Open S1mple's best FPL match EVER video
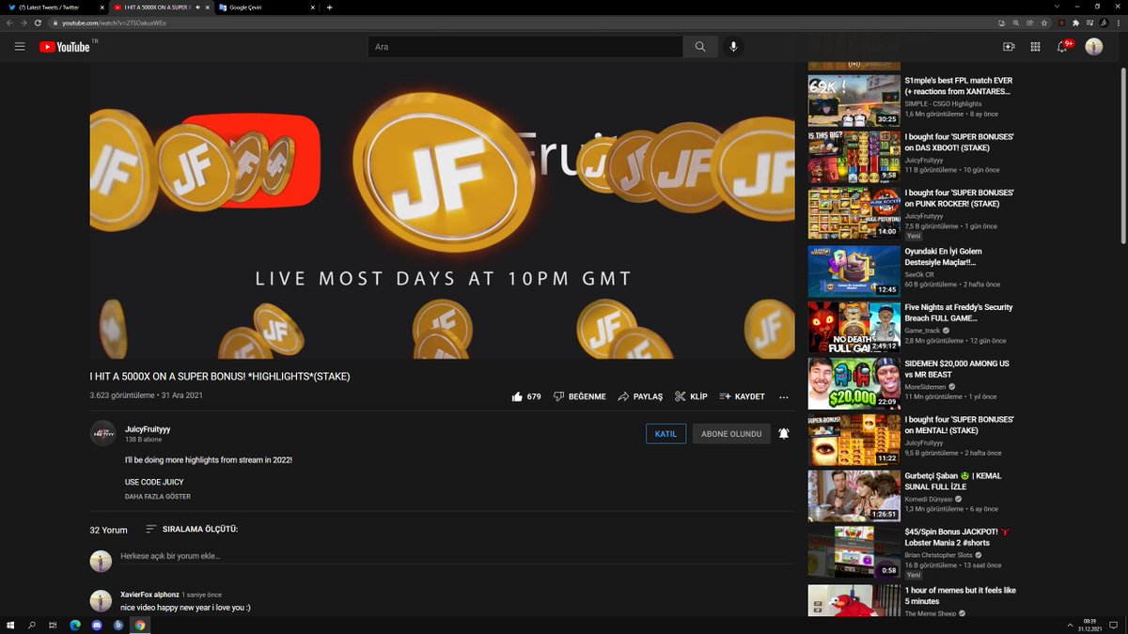Viewport: 1128px width, 634px height. [x=958, y=85]
